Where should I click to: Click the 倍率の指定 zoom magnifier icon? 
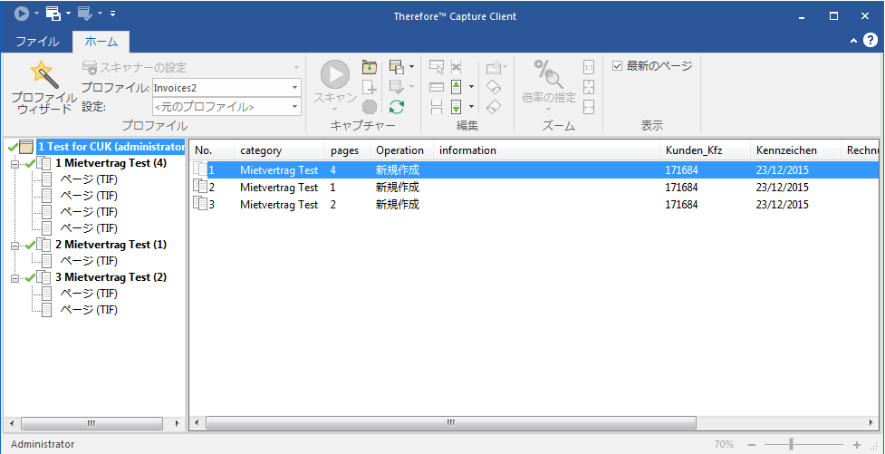point(548,83)
